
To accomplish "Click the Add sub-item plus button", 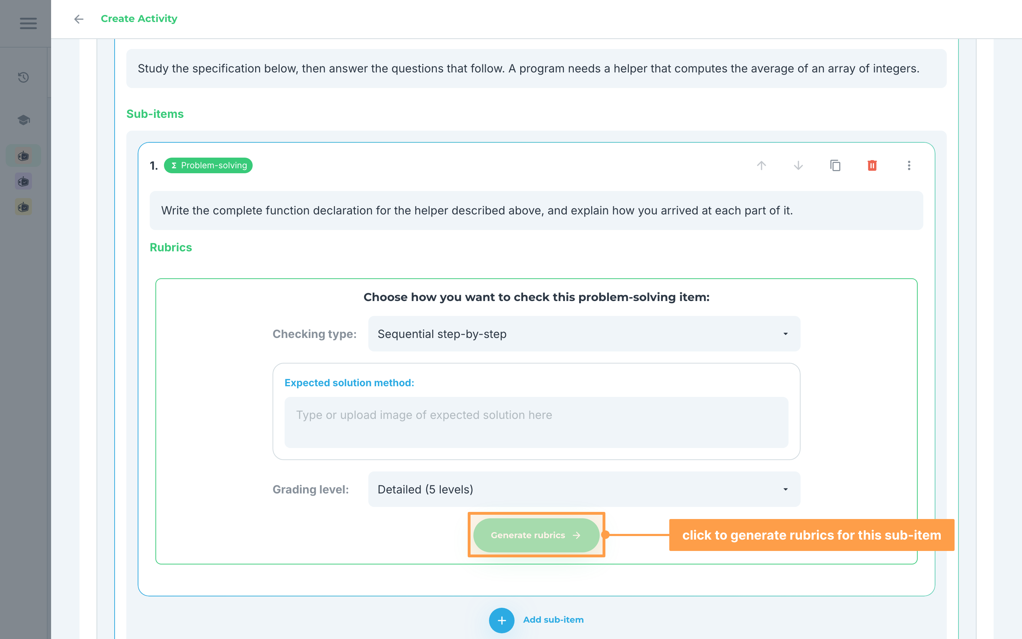I will click(501, 620).
